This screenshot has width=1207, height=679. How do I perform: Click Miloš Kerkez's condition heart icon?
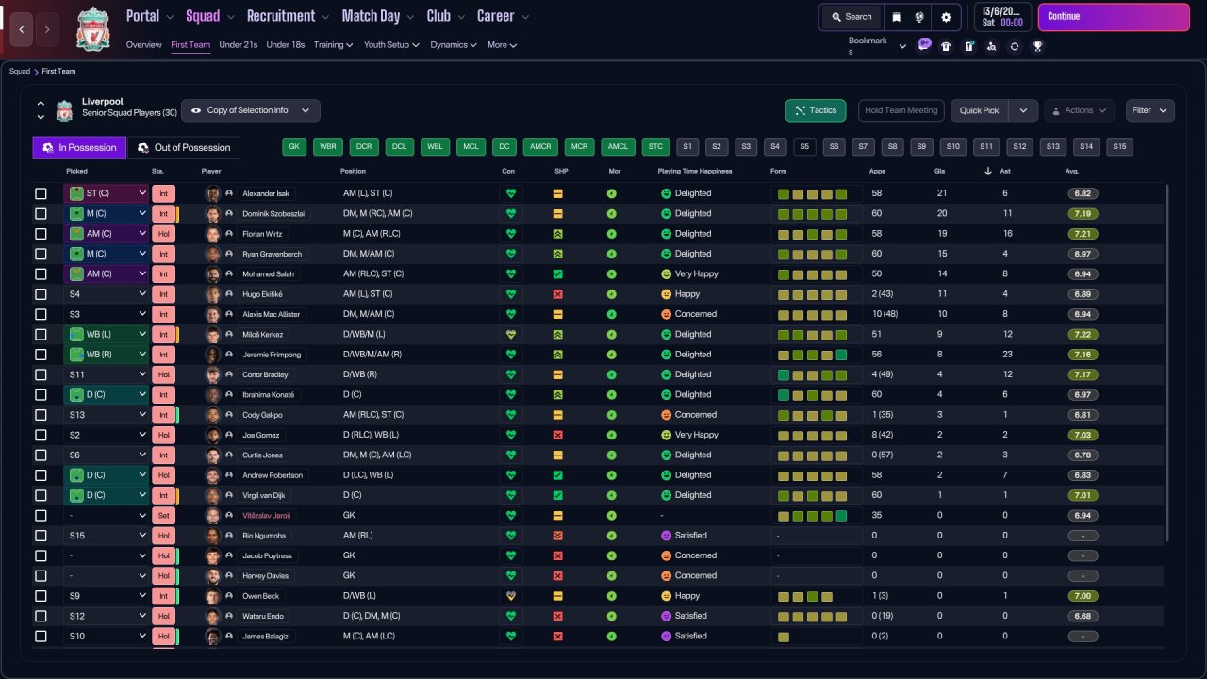511,334
